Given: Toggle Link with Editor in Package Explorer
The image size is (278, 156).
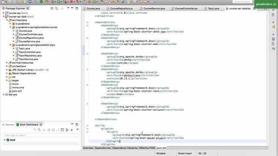Looking at the screenshot, I should click(x=56, y=8).
